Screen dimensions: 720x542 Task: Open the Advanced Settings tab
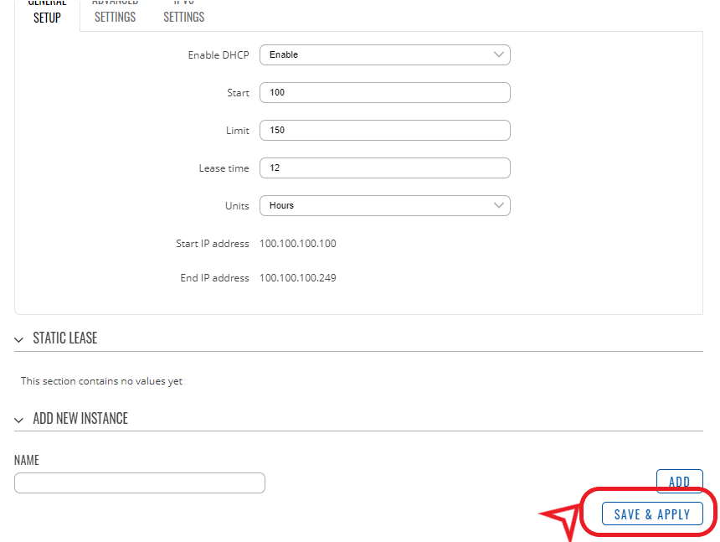tap(115, 13)
